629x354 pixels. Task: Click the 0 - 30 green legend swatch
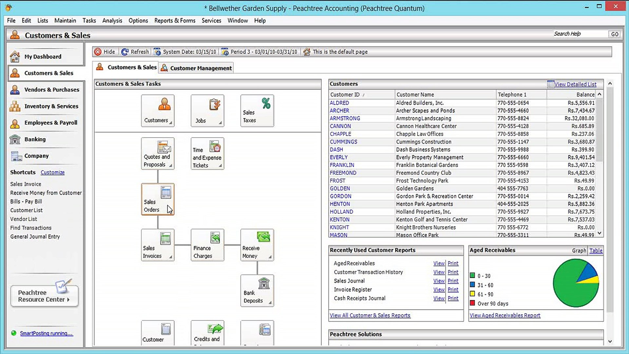[472, 275]
